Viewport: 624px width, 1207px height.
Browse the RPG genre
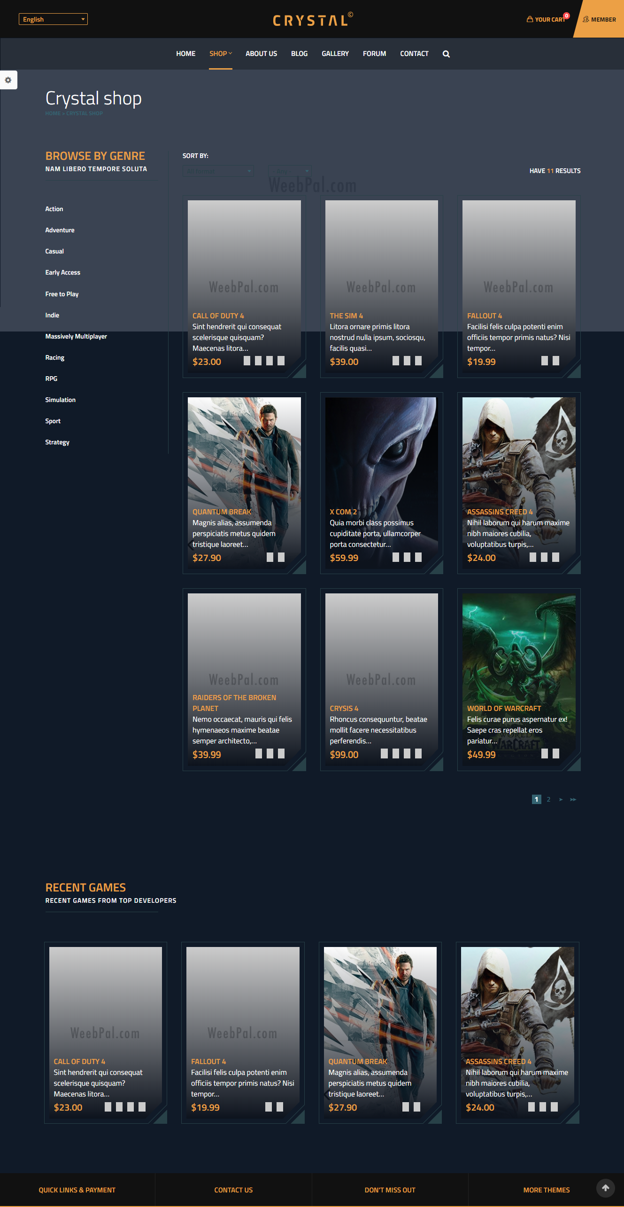pyautogui.click(x=51, y=379)
